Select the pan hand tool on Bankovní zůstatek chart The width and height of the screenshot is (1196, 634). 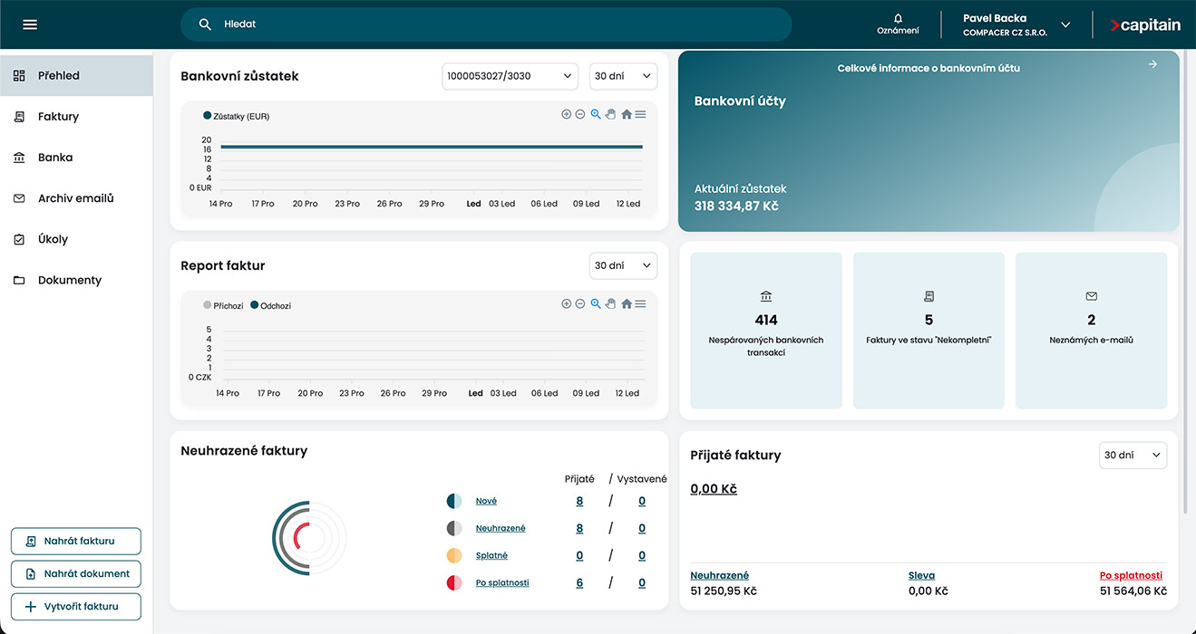click(610, 114)
